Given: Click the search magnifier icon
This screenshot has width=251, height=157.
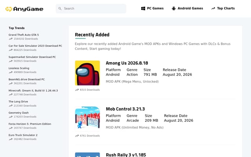Looking at the screenshot, I should pyautogui.click(x=60, y=9).
